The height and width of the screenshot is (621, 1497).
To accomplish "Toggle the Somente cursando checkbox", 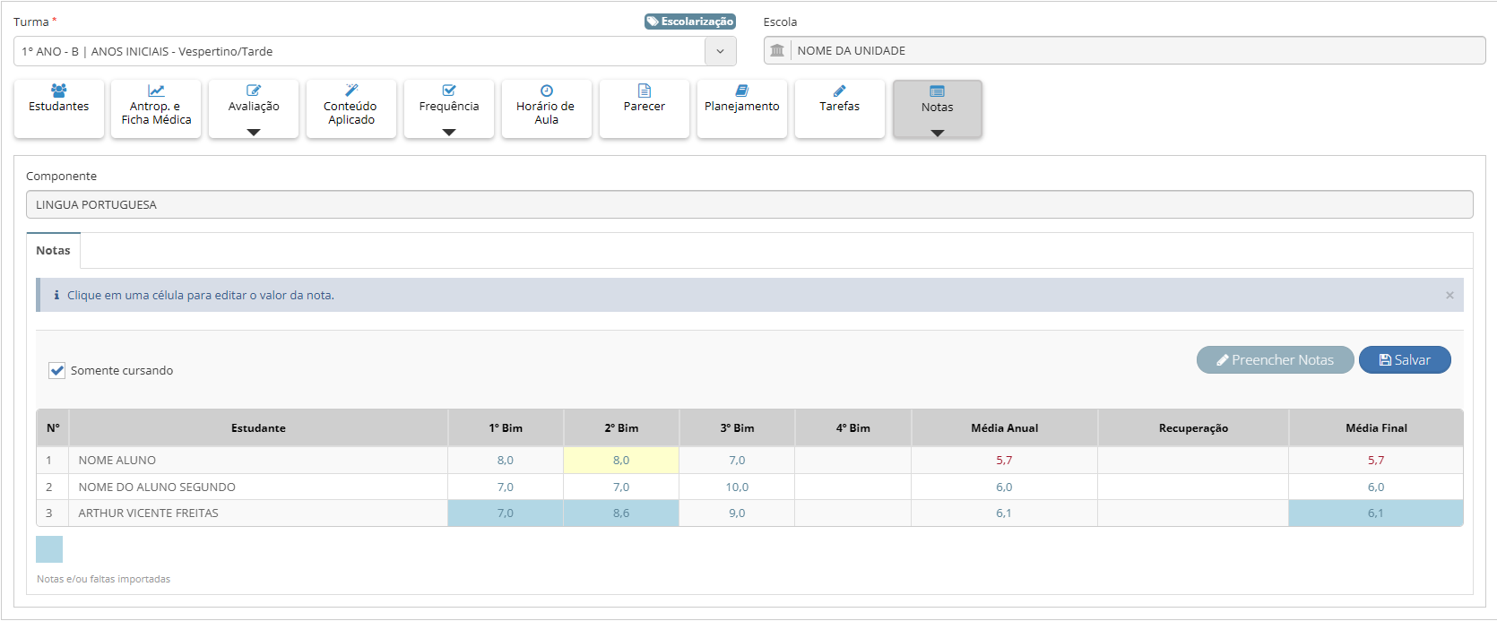I will point(57,370).
